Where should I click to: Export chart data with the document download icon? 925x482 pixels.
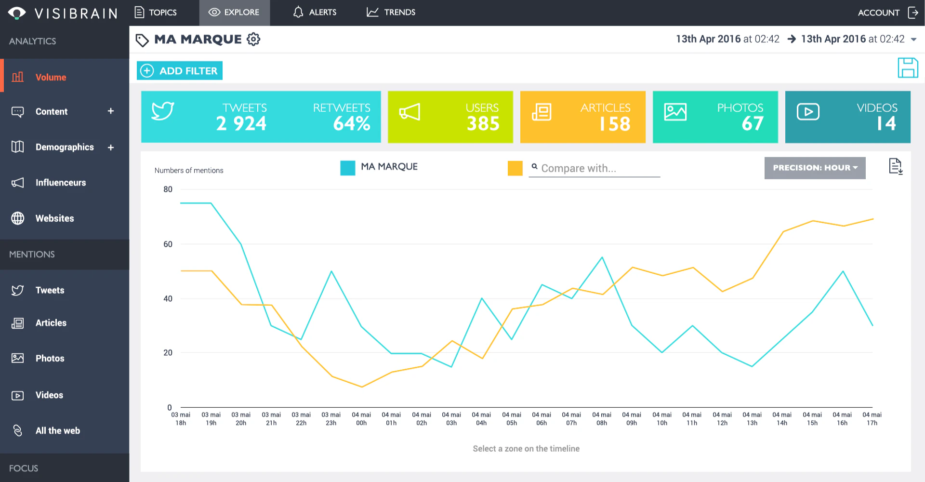tap(896, 167)
